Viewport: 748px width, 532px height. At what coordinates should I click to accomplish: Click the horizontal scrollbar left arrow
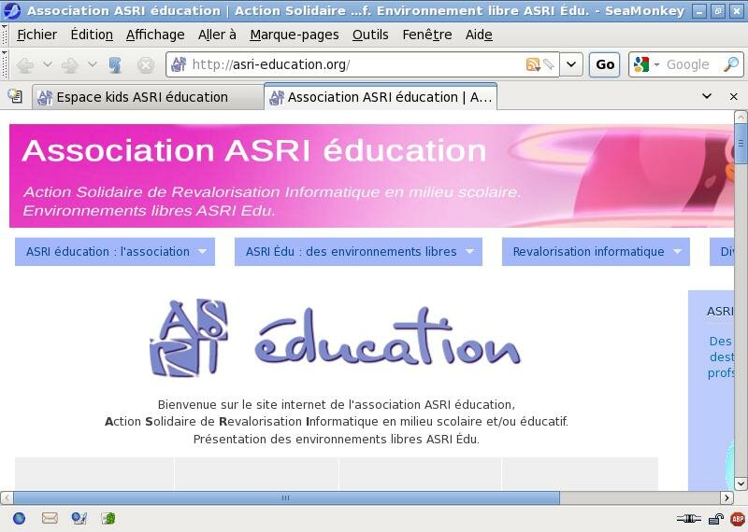tap(7, 497)
